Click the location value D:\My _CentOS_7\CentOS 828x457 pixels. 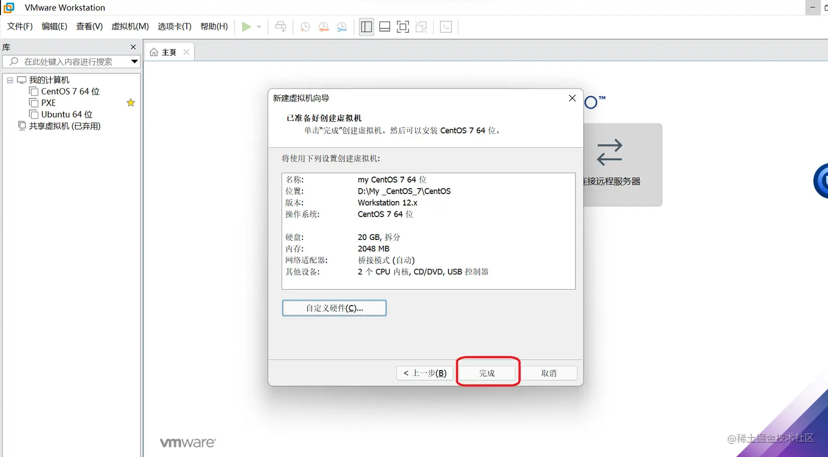point(404,191)
